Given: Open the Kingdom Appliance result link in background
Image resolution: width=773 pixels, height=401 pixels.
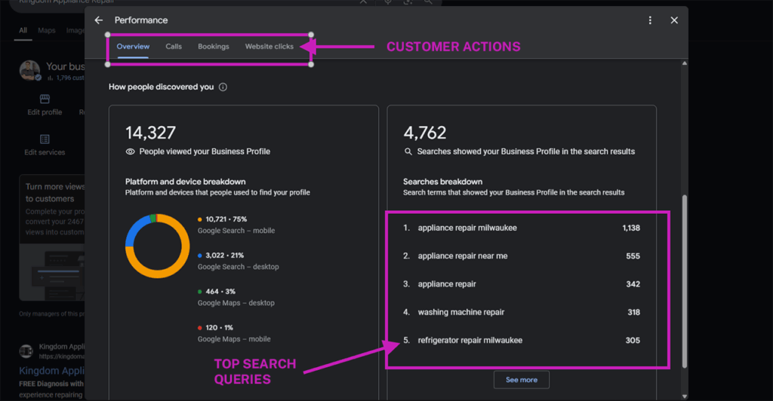Looking at the screenshot, I should (x=51, y=371).
